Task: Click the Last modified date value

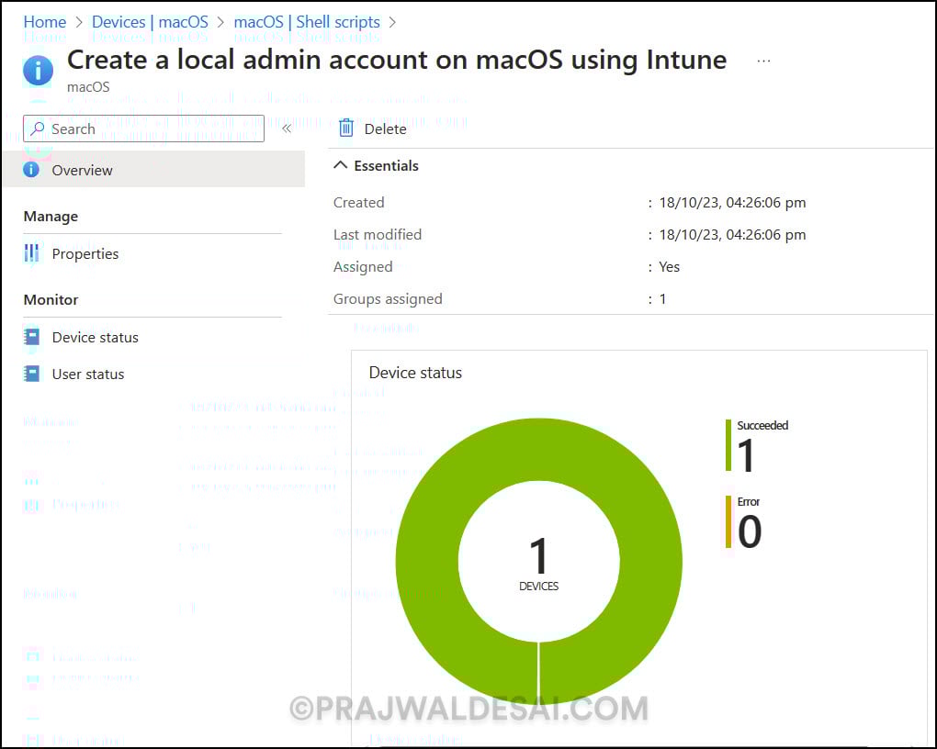Action: (733, 235)
